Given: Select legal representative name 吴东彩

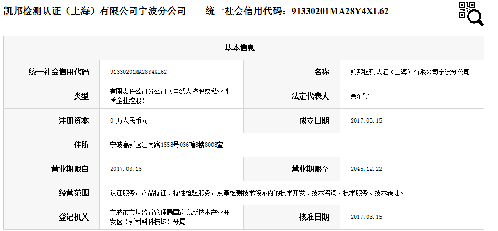Looking at the screenshot, I should (360, 96).
